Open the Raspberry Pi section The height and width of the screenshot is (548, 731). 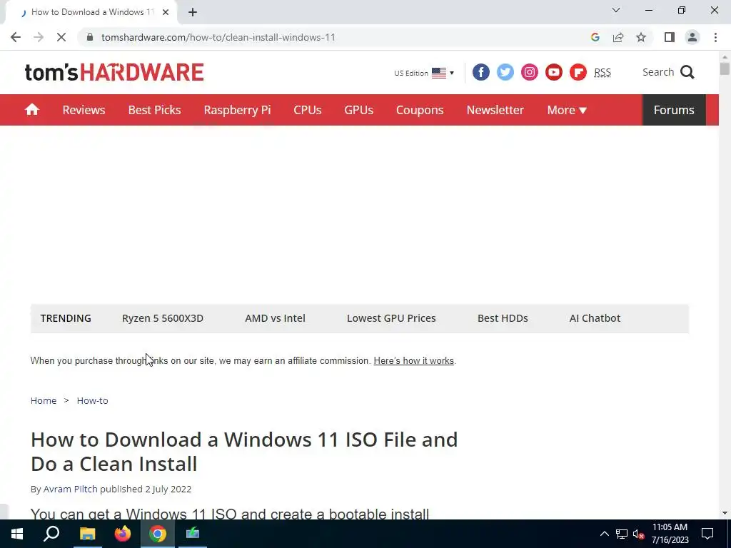[237, 110]
